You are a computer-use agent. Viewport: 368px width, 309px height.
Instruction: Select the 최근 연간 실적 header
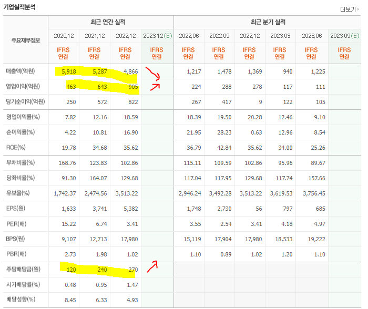coord(108,22)
